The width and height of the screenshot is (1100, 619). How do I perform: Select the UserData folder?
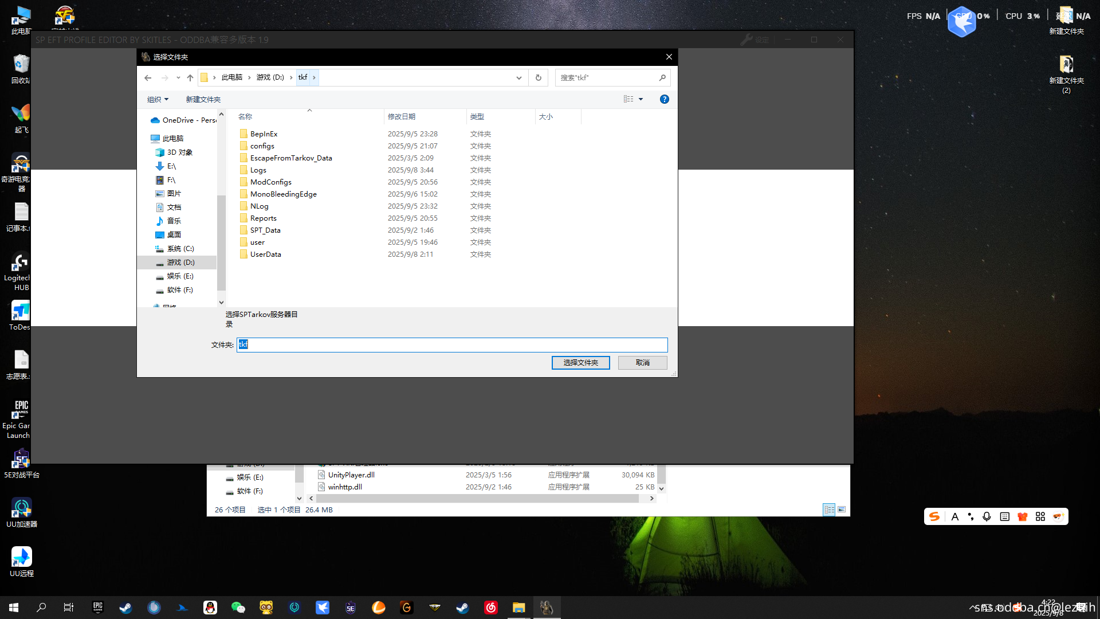[265, 254]
